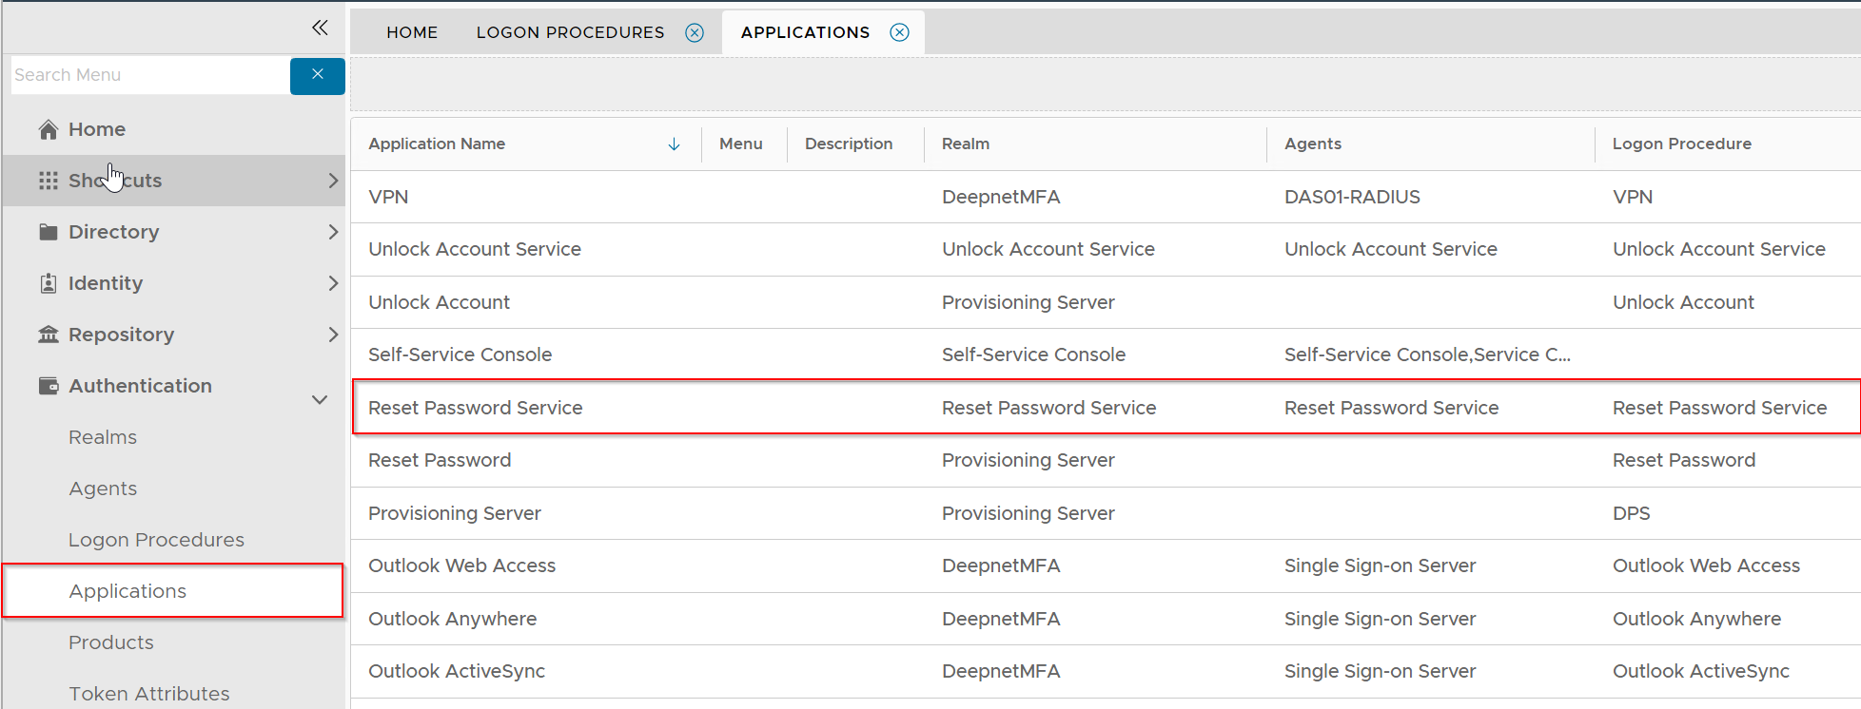This screenshot has width=1861, height=709.
Task: Close the Applications tab
Action: [899, 33]
